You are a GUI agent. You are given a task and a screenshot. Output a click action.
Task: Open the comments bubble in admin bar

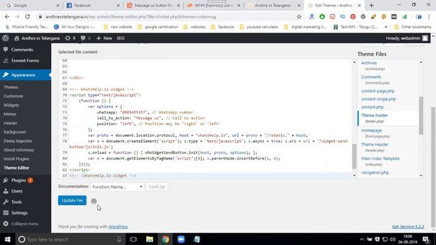click(85, 38)
